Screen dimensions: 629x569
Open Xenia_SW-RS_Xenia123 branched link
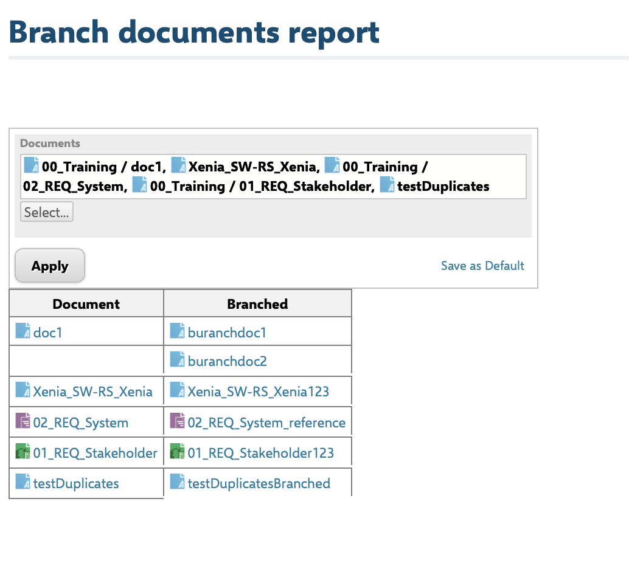pos(259,391)
